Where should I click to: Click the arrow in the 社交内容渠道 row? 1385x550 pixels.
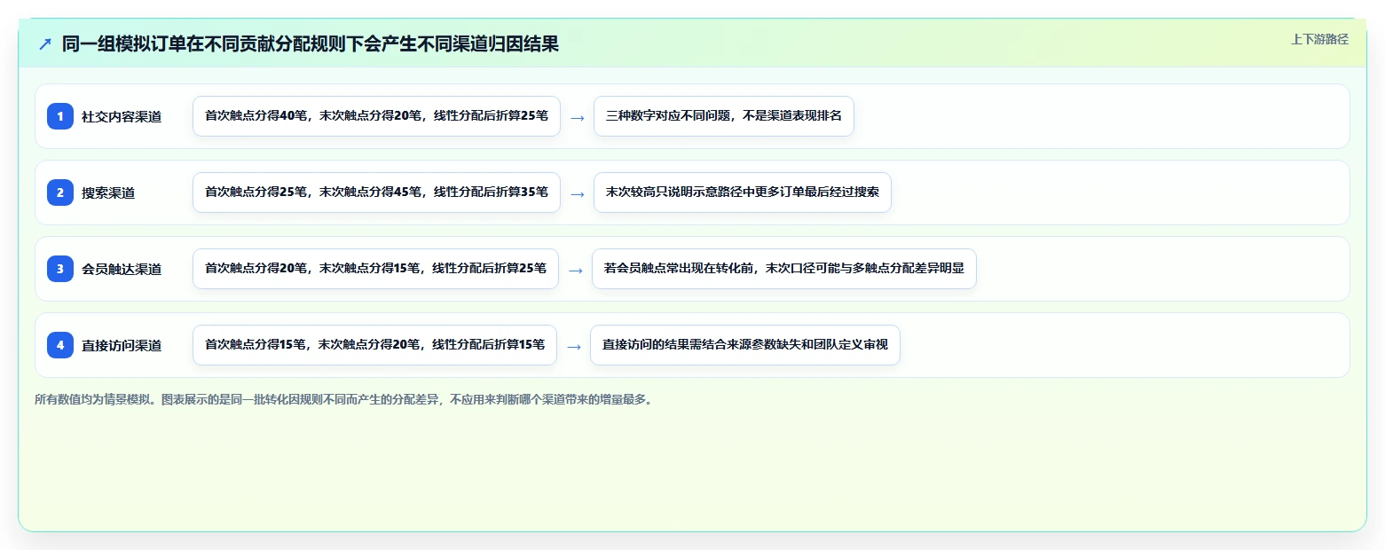(x=577, y=117)
